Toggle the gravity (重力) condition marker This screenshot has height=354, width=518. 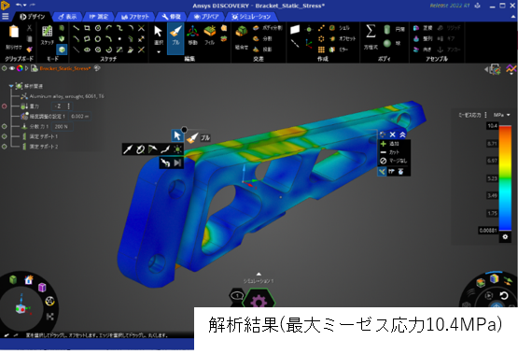pyautogui.click(x=5, y=106)
